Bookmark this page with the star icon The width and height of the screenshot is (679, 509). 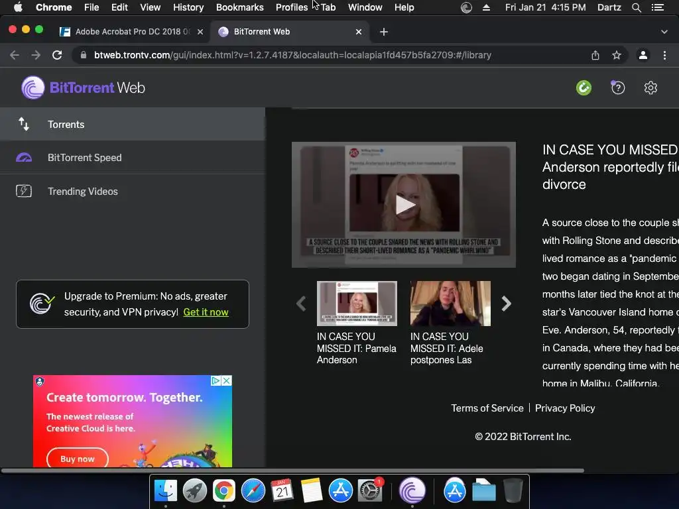[x=617, y=55]
